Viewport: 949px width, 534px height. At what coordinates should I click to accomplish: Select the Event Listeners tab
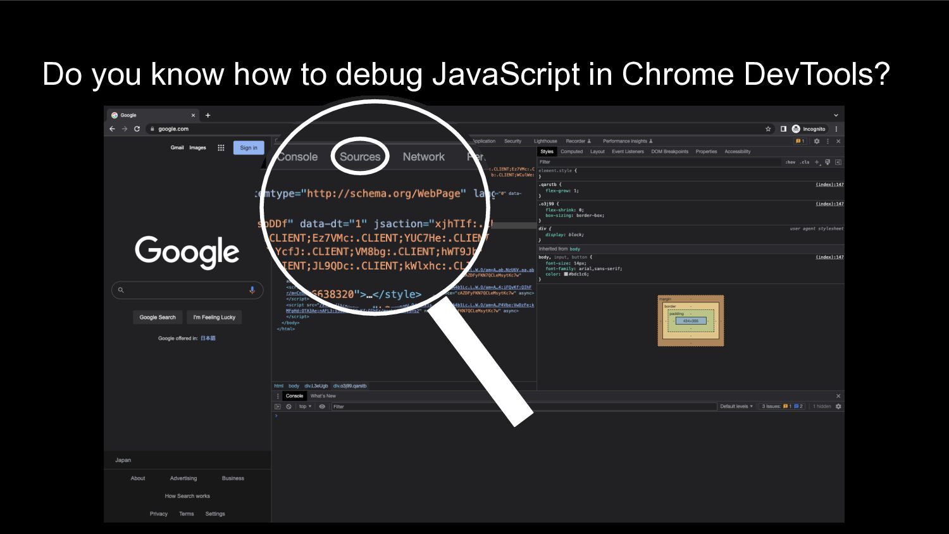pyautogui.click(x=628, y=152)
